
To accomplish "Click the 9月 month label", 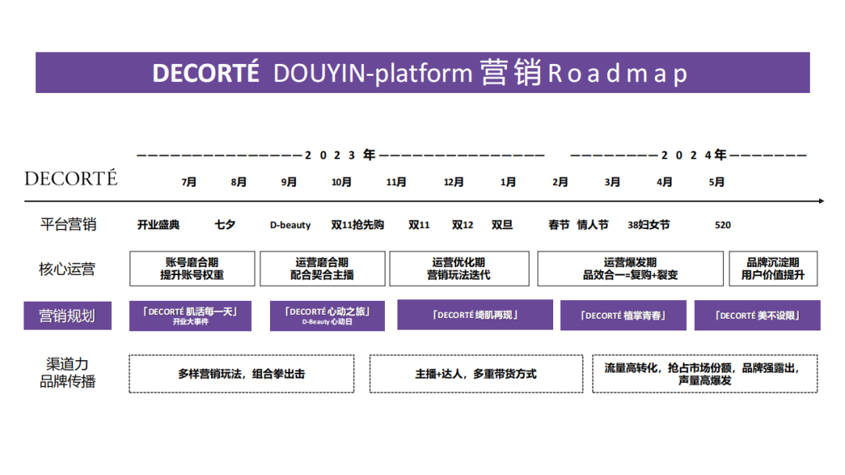I will 289,182.
